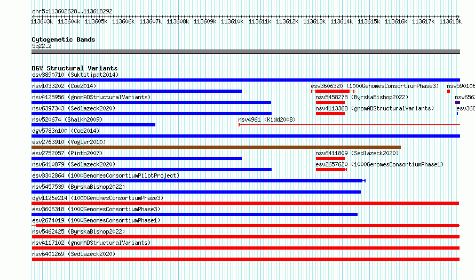The image size is (475, 280).
Task: Click the Cytogenetic Bands track title
Action: pyautogui.click(x=64, y=39)
